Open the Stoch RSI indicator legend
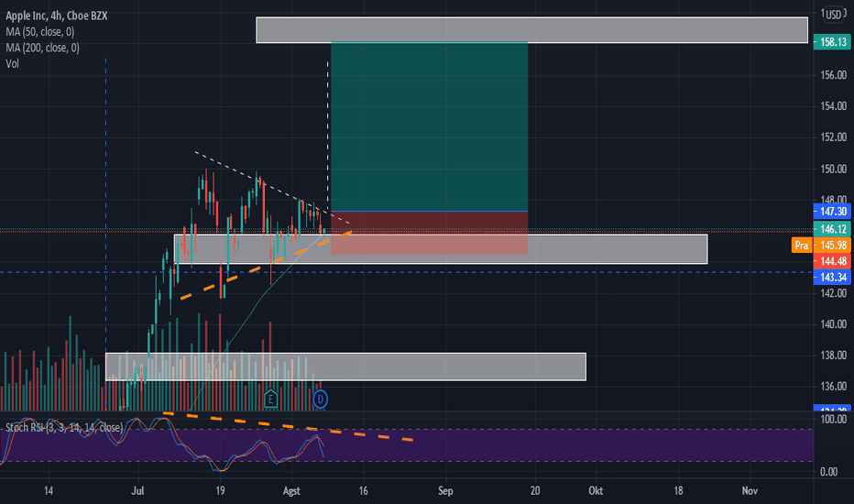Screen dimensions: 854x504 tap(64, 428)
